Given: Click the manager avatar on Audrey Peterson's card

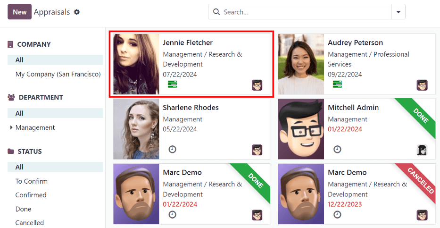Looking at the screenshot, I should pyautogui.click(x=422, y=85).
